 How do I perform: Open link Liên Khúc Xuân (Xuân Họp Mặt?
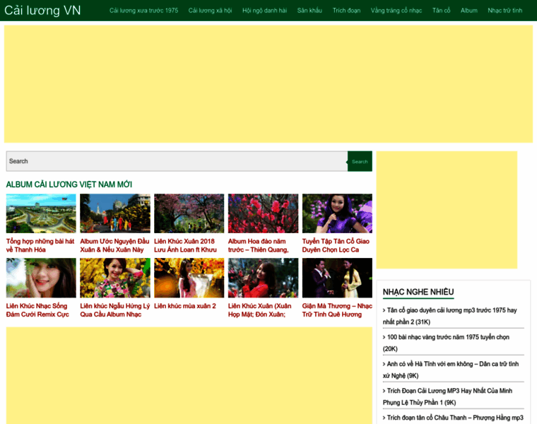tap(259, 310)
